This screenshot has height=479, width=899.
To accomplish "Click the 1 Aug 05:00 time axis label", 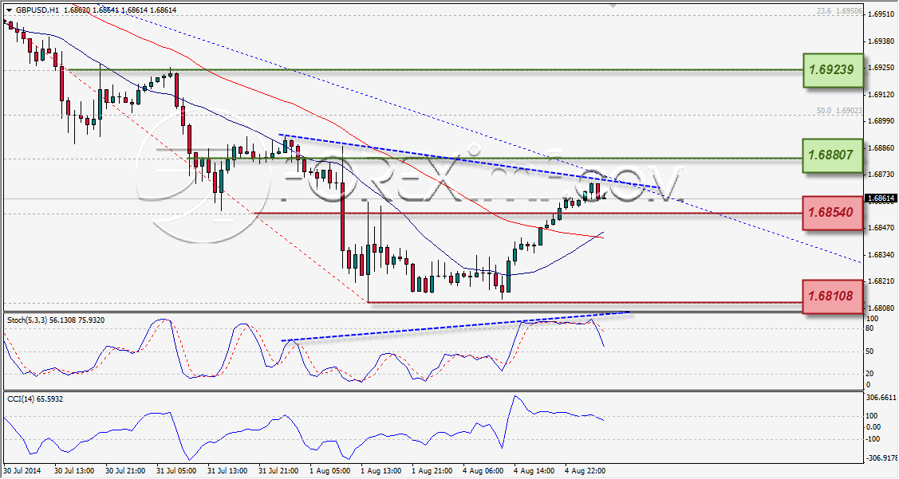I will pos(329,471).
